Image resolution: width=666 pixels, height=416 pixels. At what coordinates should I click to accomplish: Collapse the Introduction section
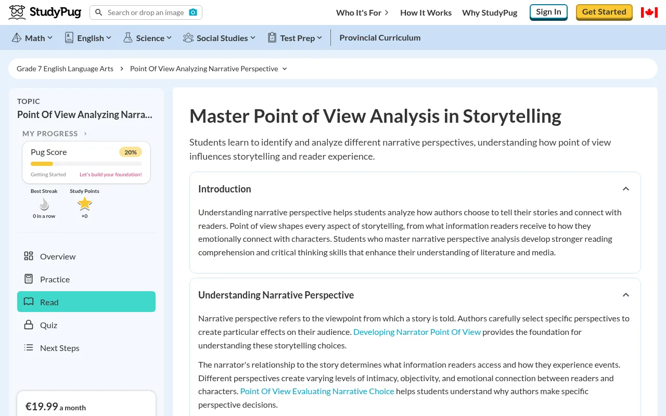pyautogui.click(x=626, y=189)
